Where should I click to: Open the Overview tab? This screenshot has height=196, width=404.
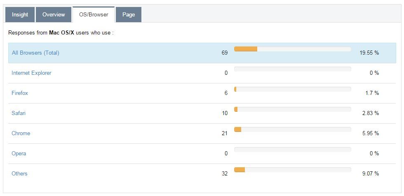click(54, 14)
